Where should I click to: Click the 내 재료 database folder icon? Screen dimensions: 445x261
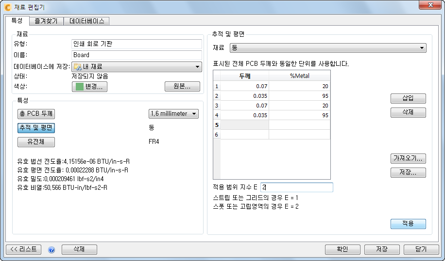tap(77, 67)
